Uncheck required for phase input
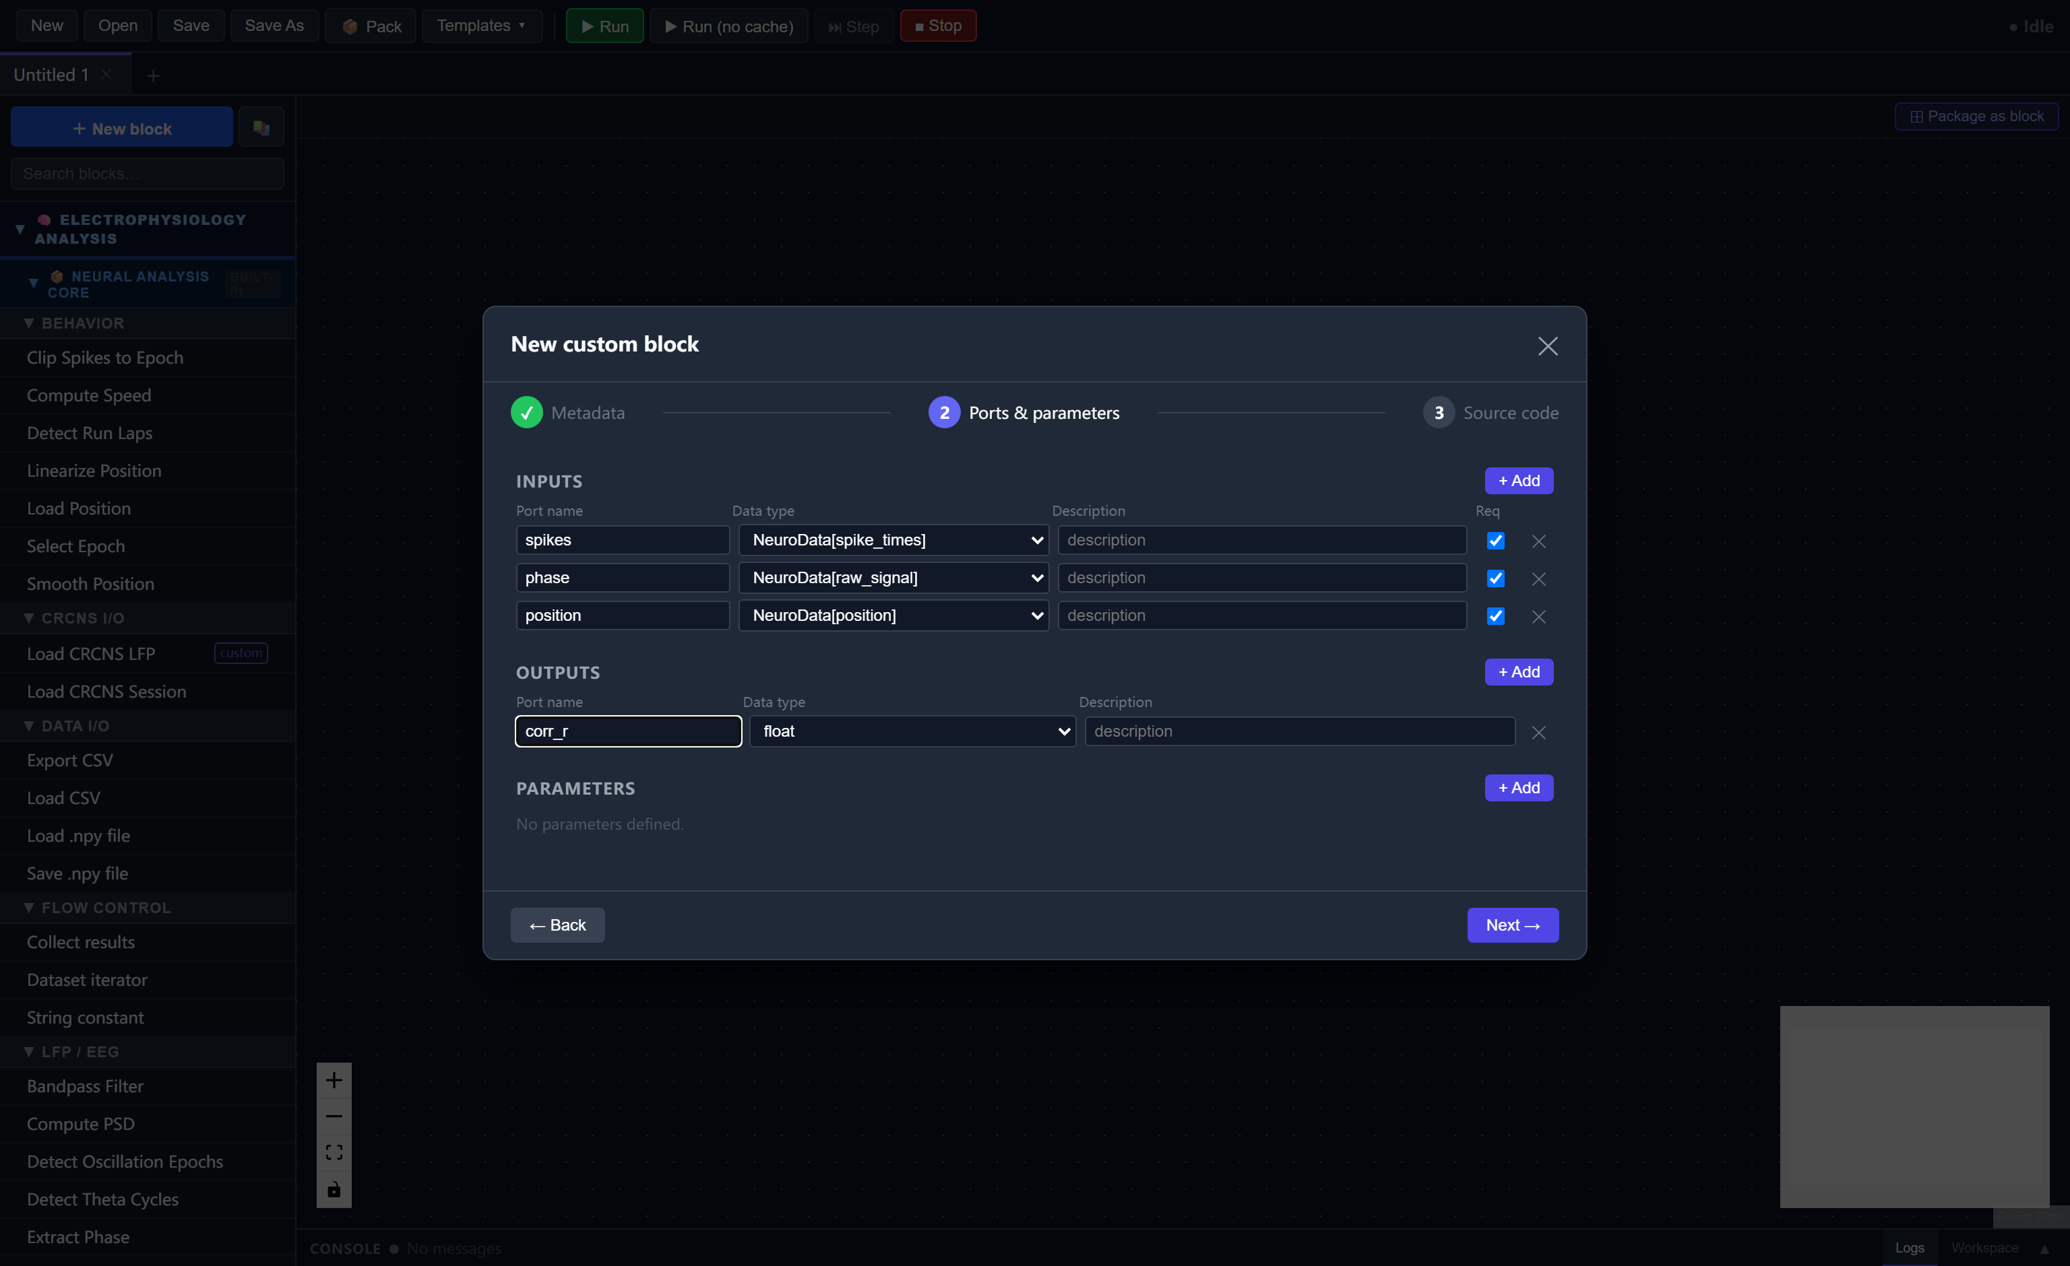2070x1266 pixels. [1495, 578]
